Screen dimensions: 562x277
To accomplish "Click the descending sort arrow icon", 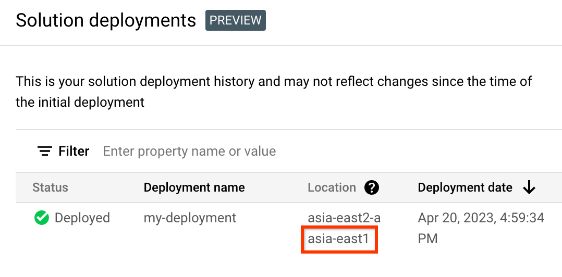I will click(x=529, y=187).
